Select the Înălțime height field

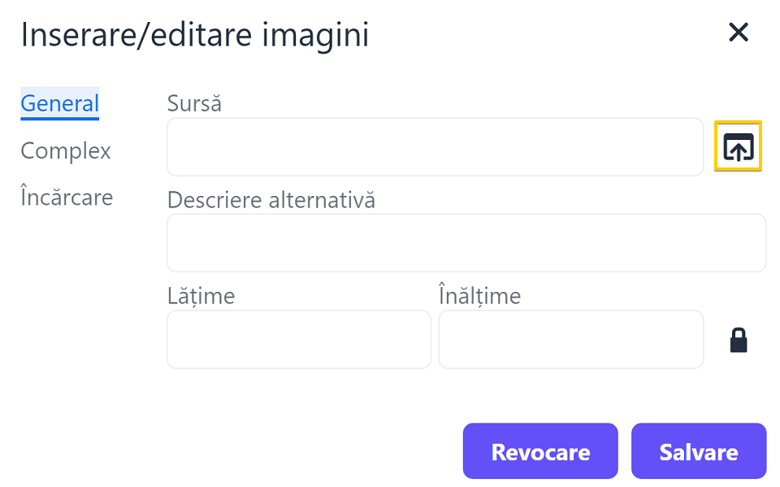pos(570,340)
